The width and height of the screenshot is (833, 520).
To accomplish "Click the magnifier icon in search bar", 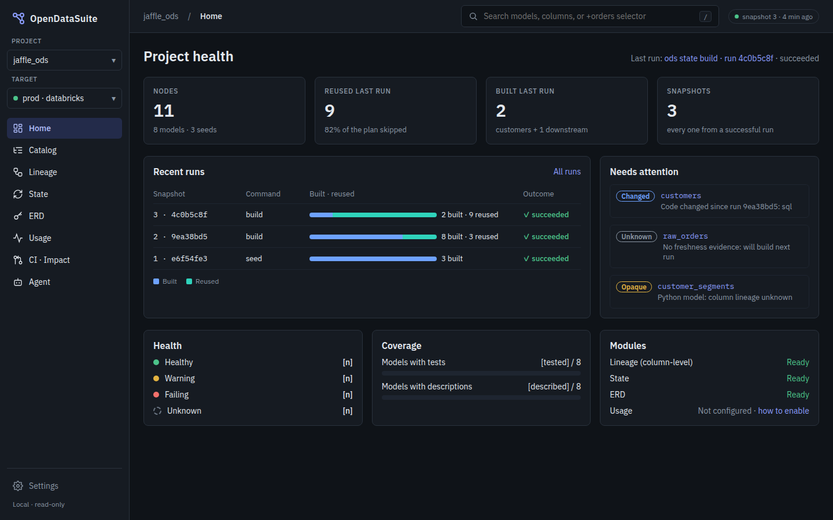I will tap(473, 16).
